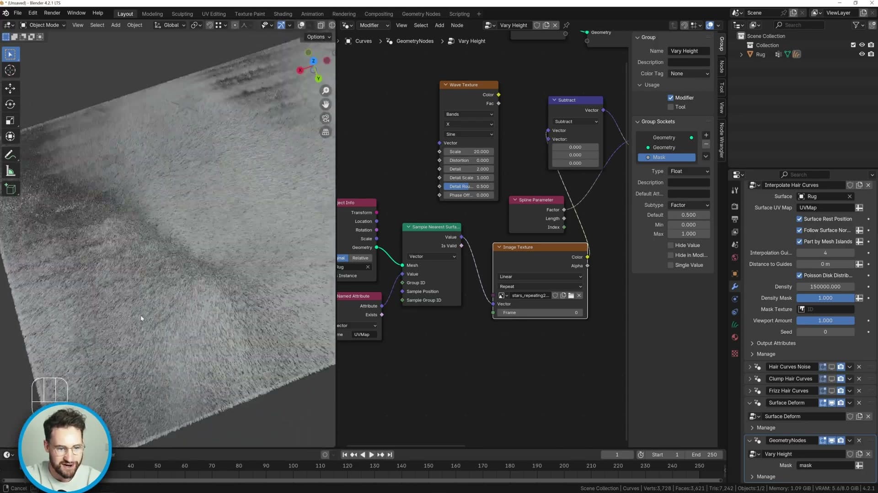The height and width of the screenshot is (493, 878).
Task: Open the Image Texture Repeat extension dropdown
Action: coord(540,287)
